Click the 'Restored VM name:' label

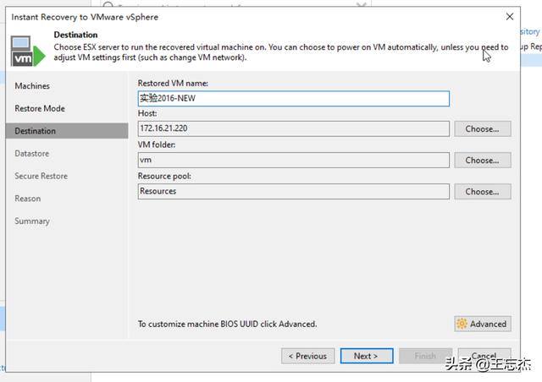tap(173, 83)
